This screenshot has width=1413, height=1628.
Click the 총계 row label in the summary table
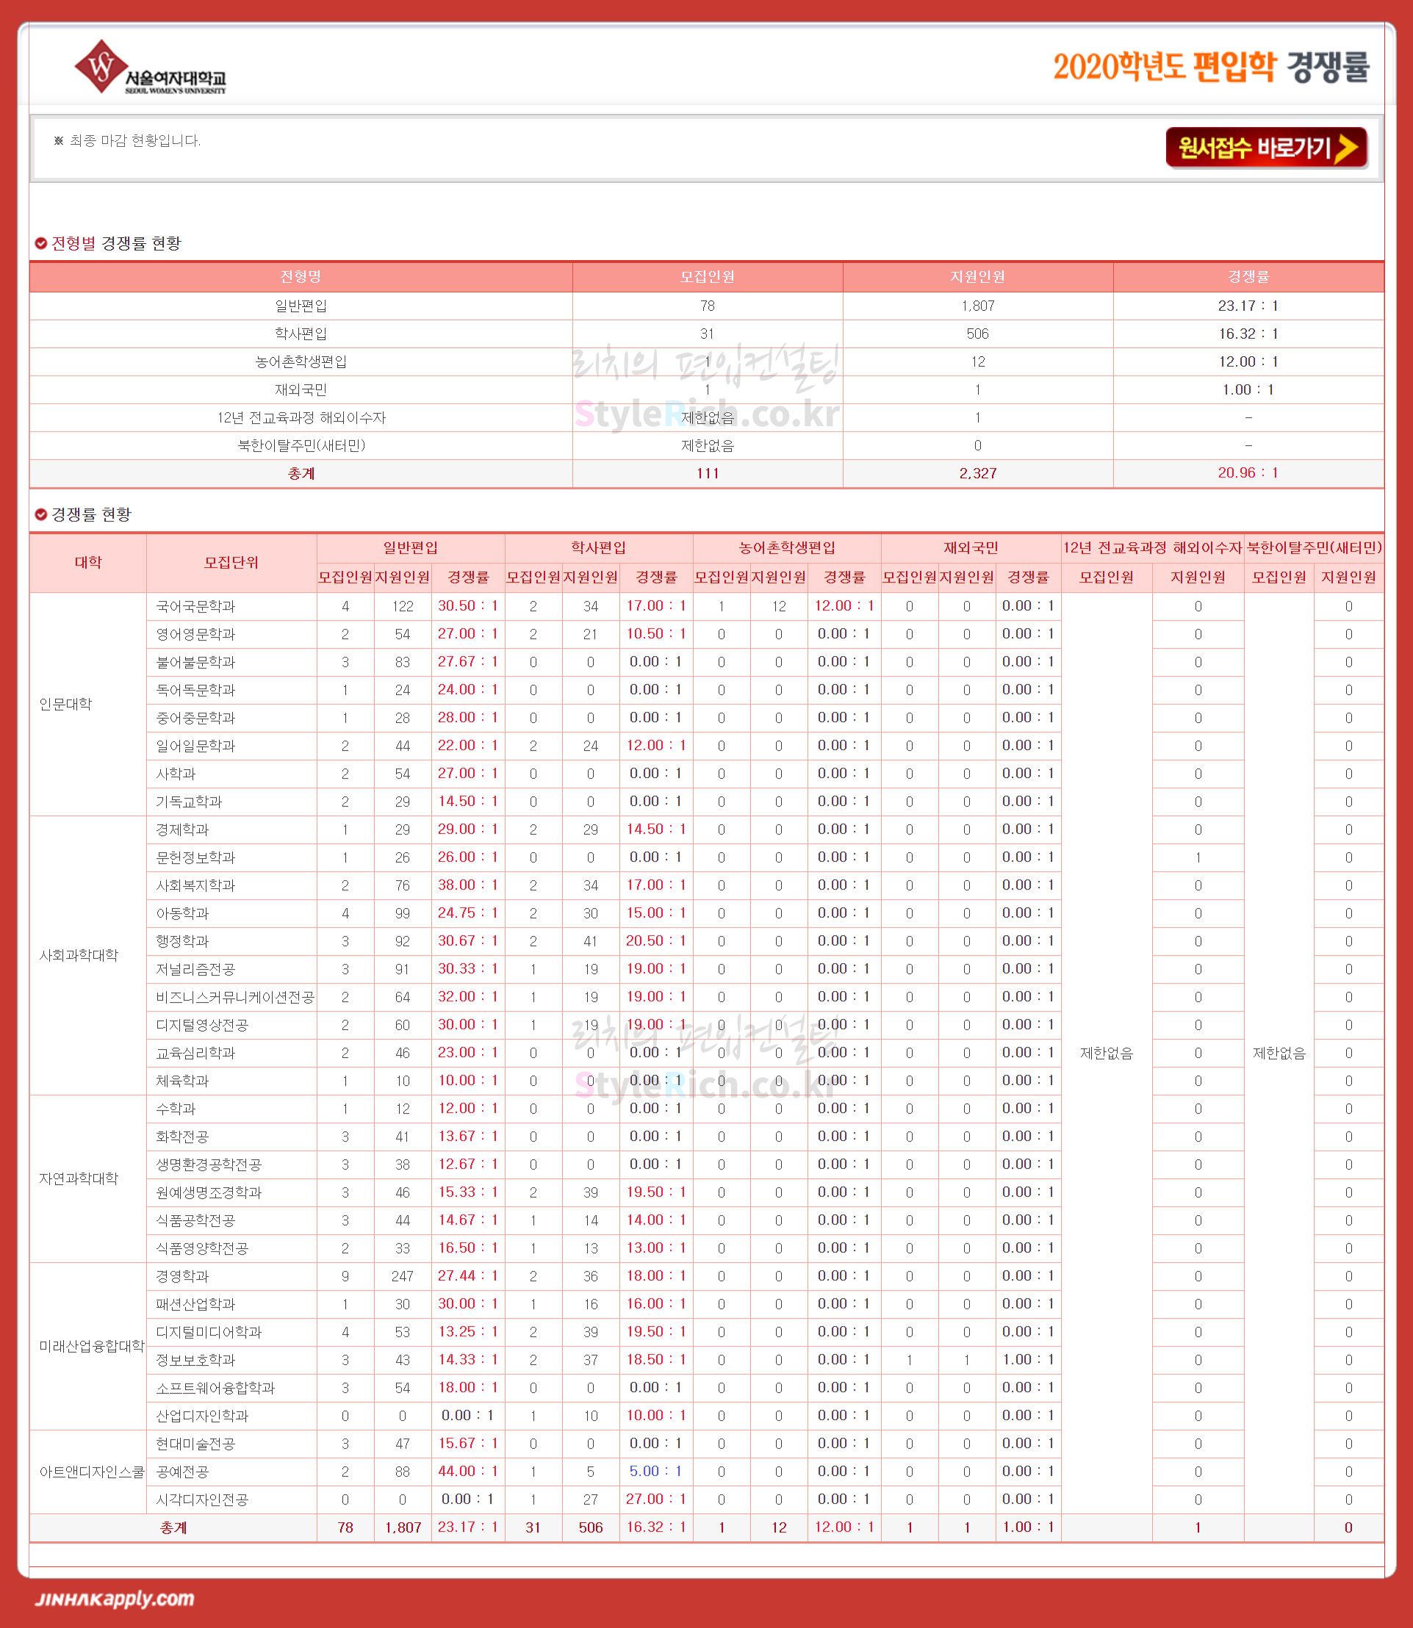301,474
